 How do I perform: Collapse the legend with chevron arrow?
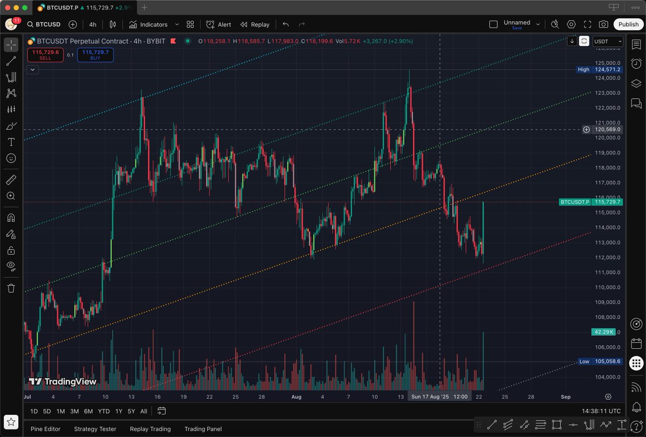pos(33,69)
